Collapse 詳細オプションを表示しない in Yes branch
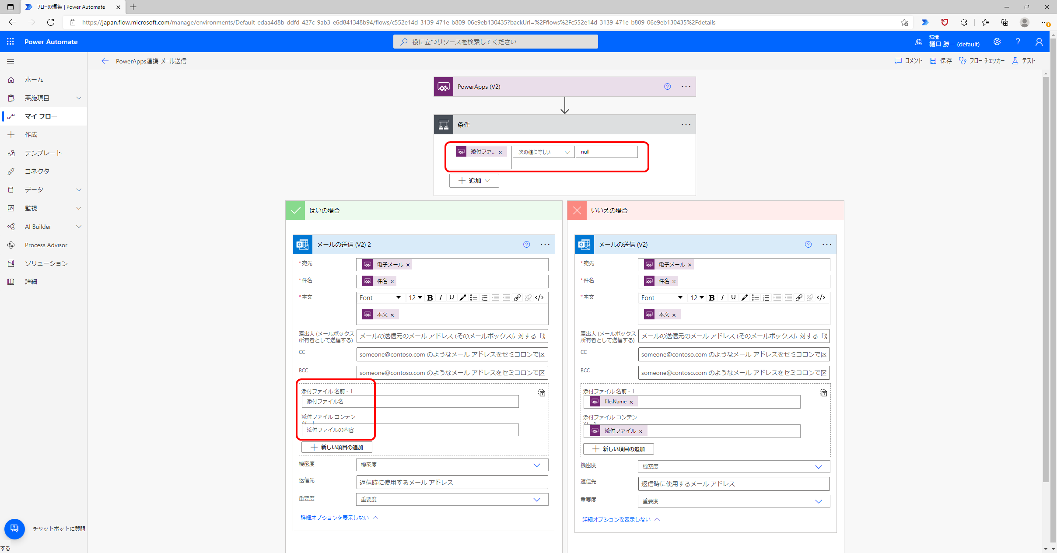This screenshot has width=1057, height=553. pyautogui.click(x=339, y=518)
